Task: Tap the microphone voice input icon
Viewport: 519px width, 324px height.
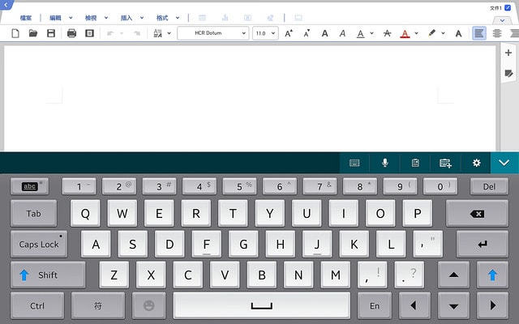Action: (x=385, y=163)
